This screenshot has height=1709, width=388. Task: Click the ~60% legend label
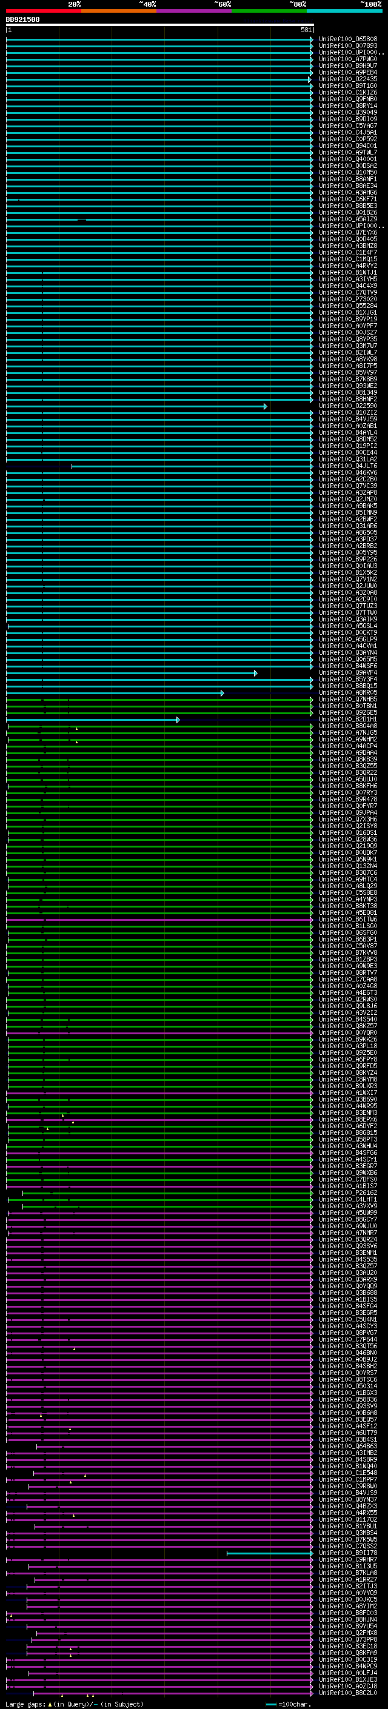click(x=223, y=4)
